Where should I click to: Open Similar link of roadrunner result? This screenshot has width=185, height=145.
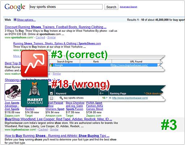click(x=57, y=74)
